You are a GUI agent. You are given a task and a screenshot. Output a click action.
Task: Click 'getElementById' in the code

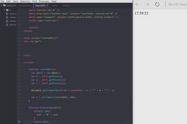pyautogui.click(x=52, y=90)
